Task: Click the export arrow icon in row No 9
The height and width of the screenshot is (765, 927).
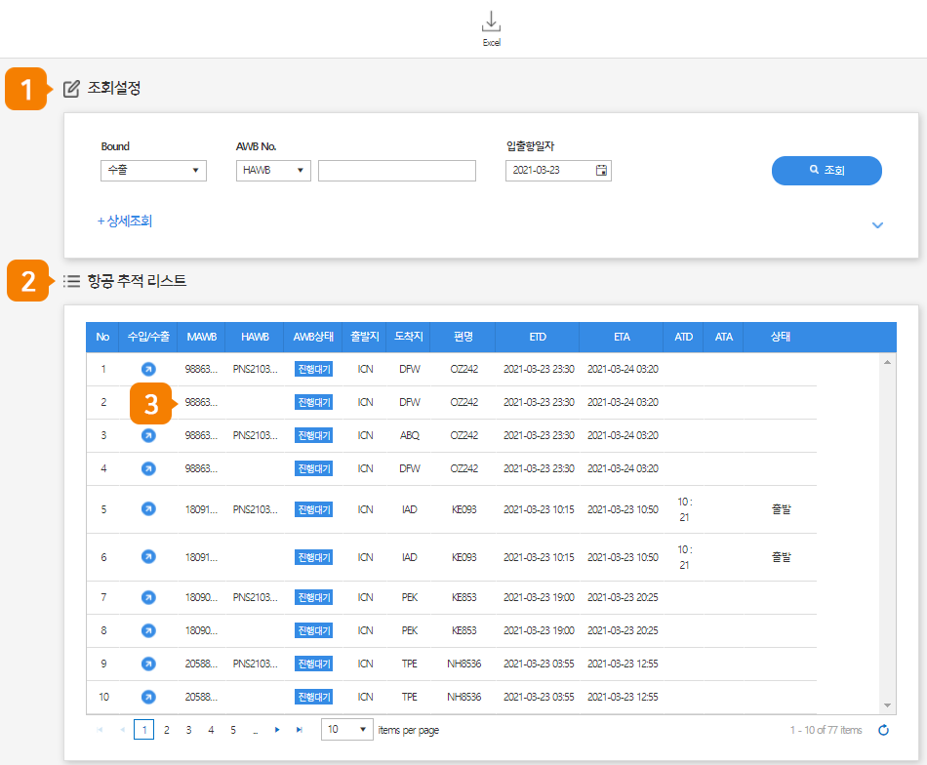Action: (148, 664)
